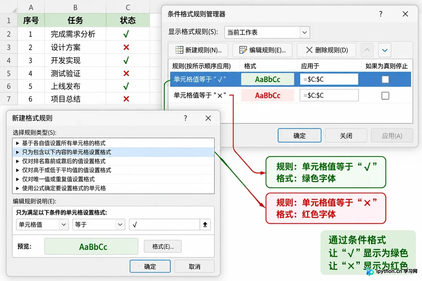
Task: Move the rule up with the up arrow
Action: tap(367, 50)
